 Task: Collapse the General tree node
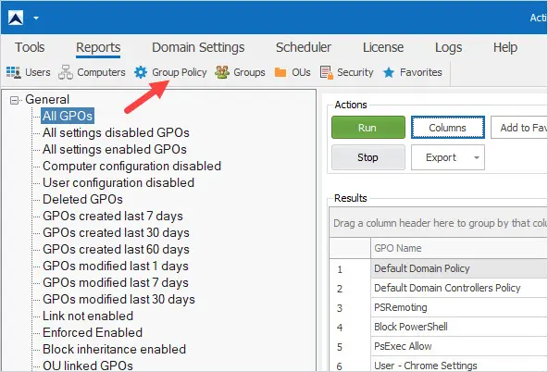click(14, 101)
